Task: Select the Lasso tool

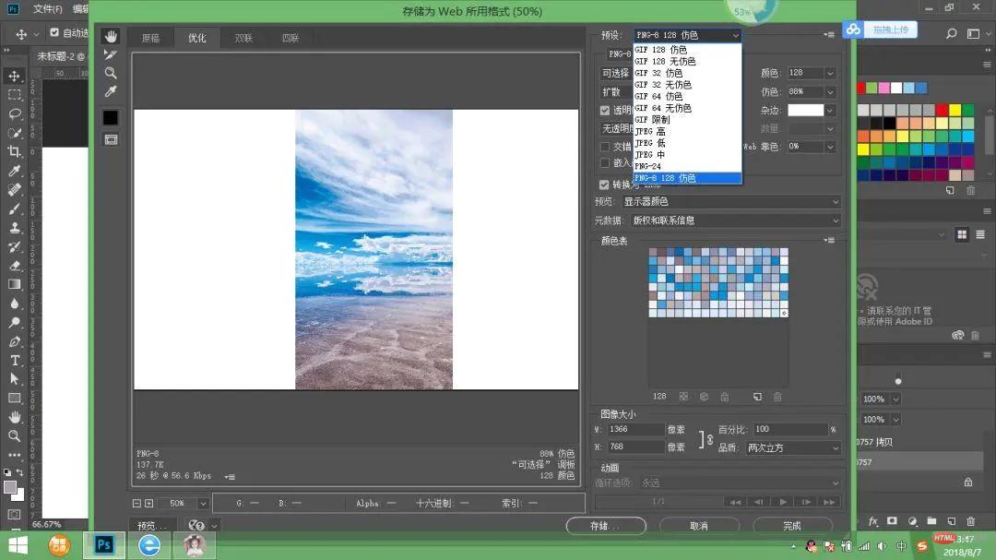Action: [x=14, y=113]
